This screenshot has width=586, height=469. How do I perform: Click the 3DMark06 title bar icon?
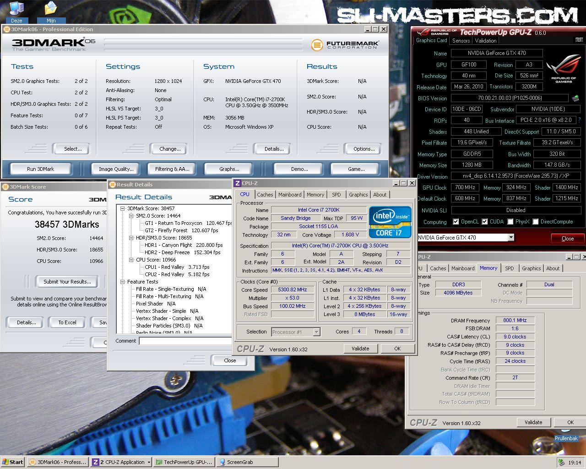pyautogui.click(x=6, y=29)
